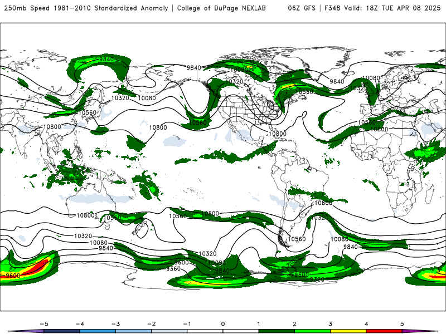Image resolution: width=446 pixels, height=334 pixels.
Task: Click the '10800' contour label off Brazil's coast
Action: click(x=323, y=203)
